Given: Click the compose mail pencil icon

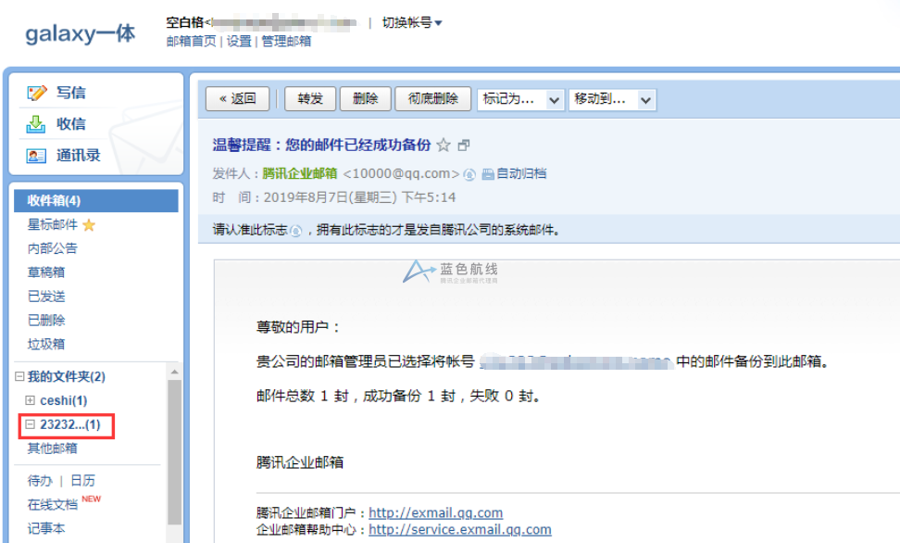Looking at the screenshot, I should tap(37, 93).
